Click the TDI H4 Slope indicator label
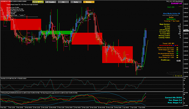 pyautogui.click(x=166, y=50)
